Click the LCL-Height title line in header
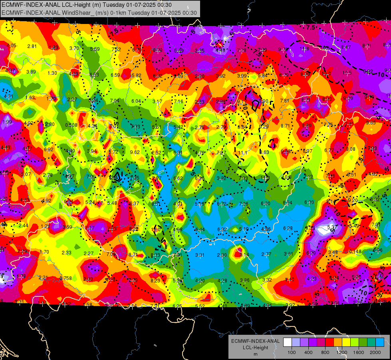Image resolution: width=391 pixels, height=360 pixels. click(x=87, y=5)
